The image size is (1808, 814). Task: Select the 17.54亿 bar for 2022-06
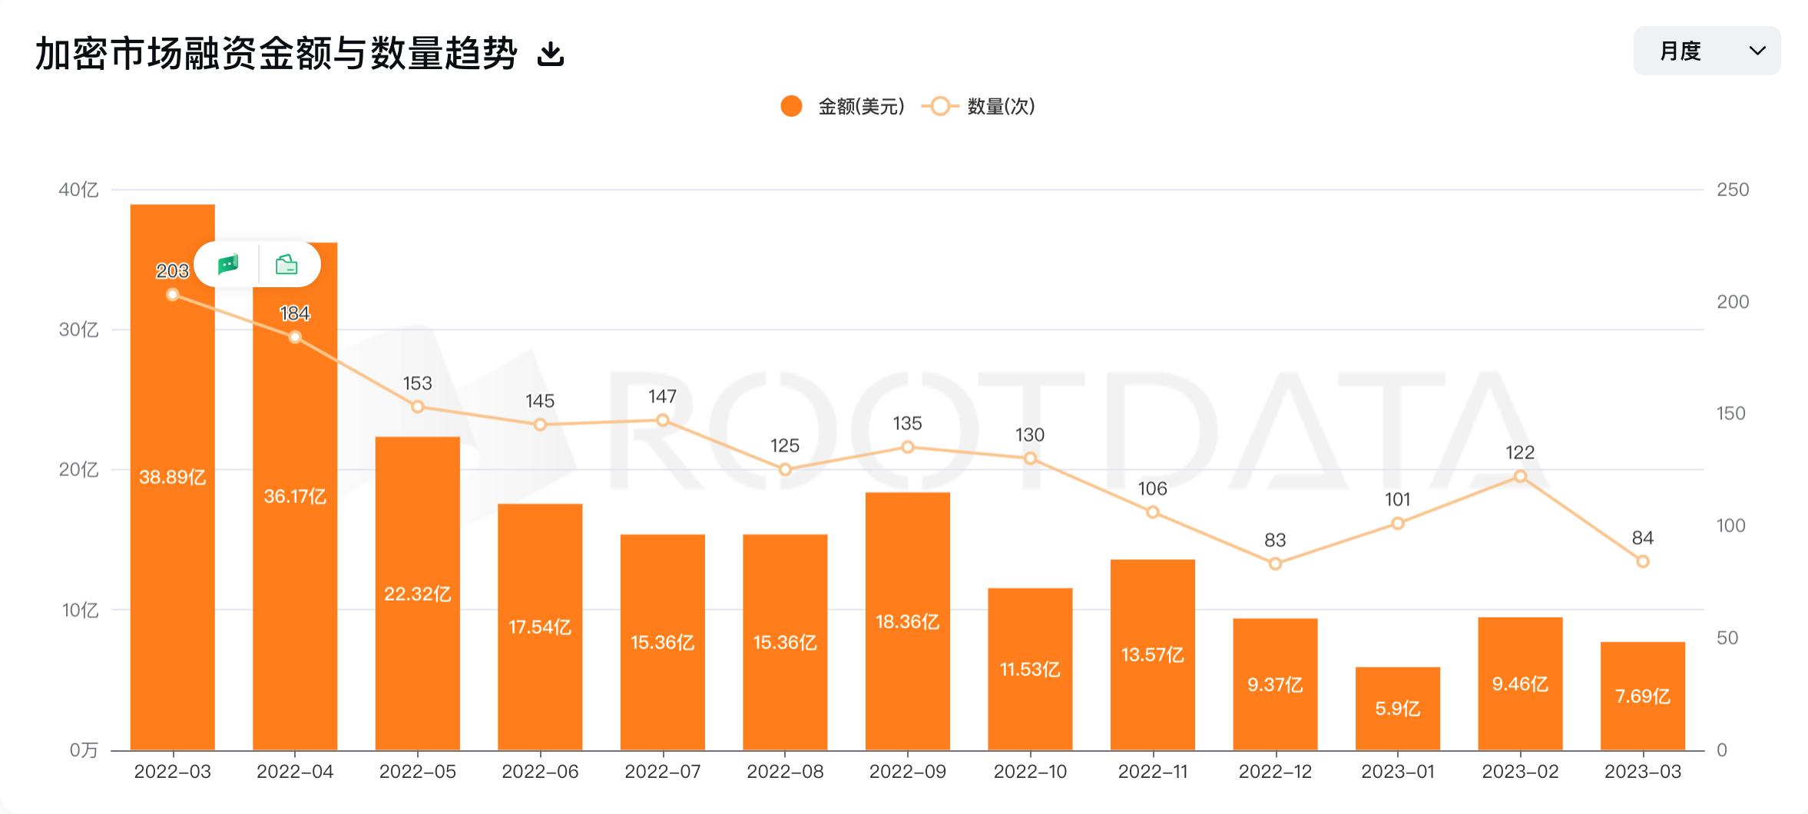point(540,627)
